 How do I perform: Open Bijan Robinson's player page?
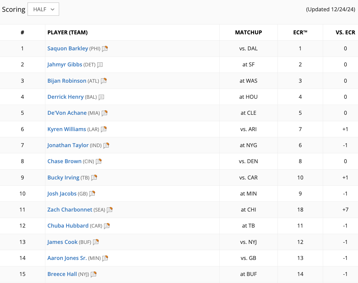coord(67,81)
